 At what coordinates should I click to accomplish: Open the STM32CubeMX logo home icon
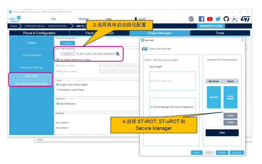pyautogui.click(x=15, y=19)
